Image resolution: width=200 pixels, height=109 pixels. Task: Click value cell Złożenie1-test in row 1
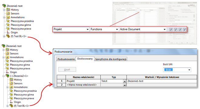click(x=161, y=81)
